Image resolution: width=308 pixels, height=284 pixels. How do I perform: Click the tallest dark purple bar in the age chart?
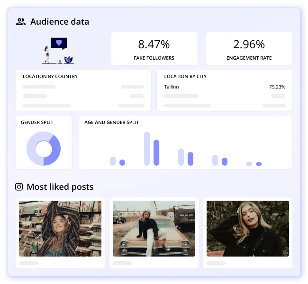156,152
